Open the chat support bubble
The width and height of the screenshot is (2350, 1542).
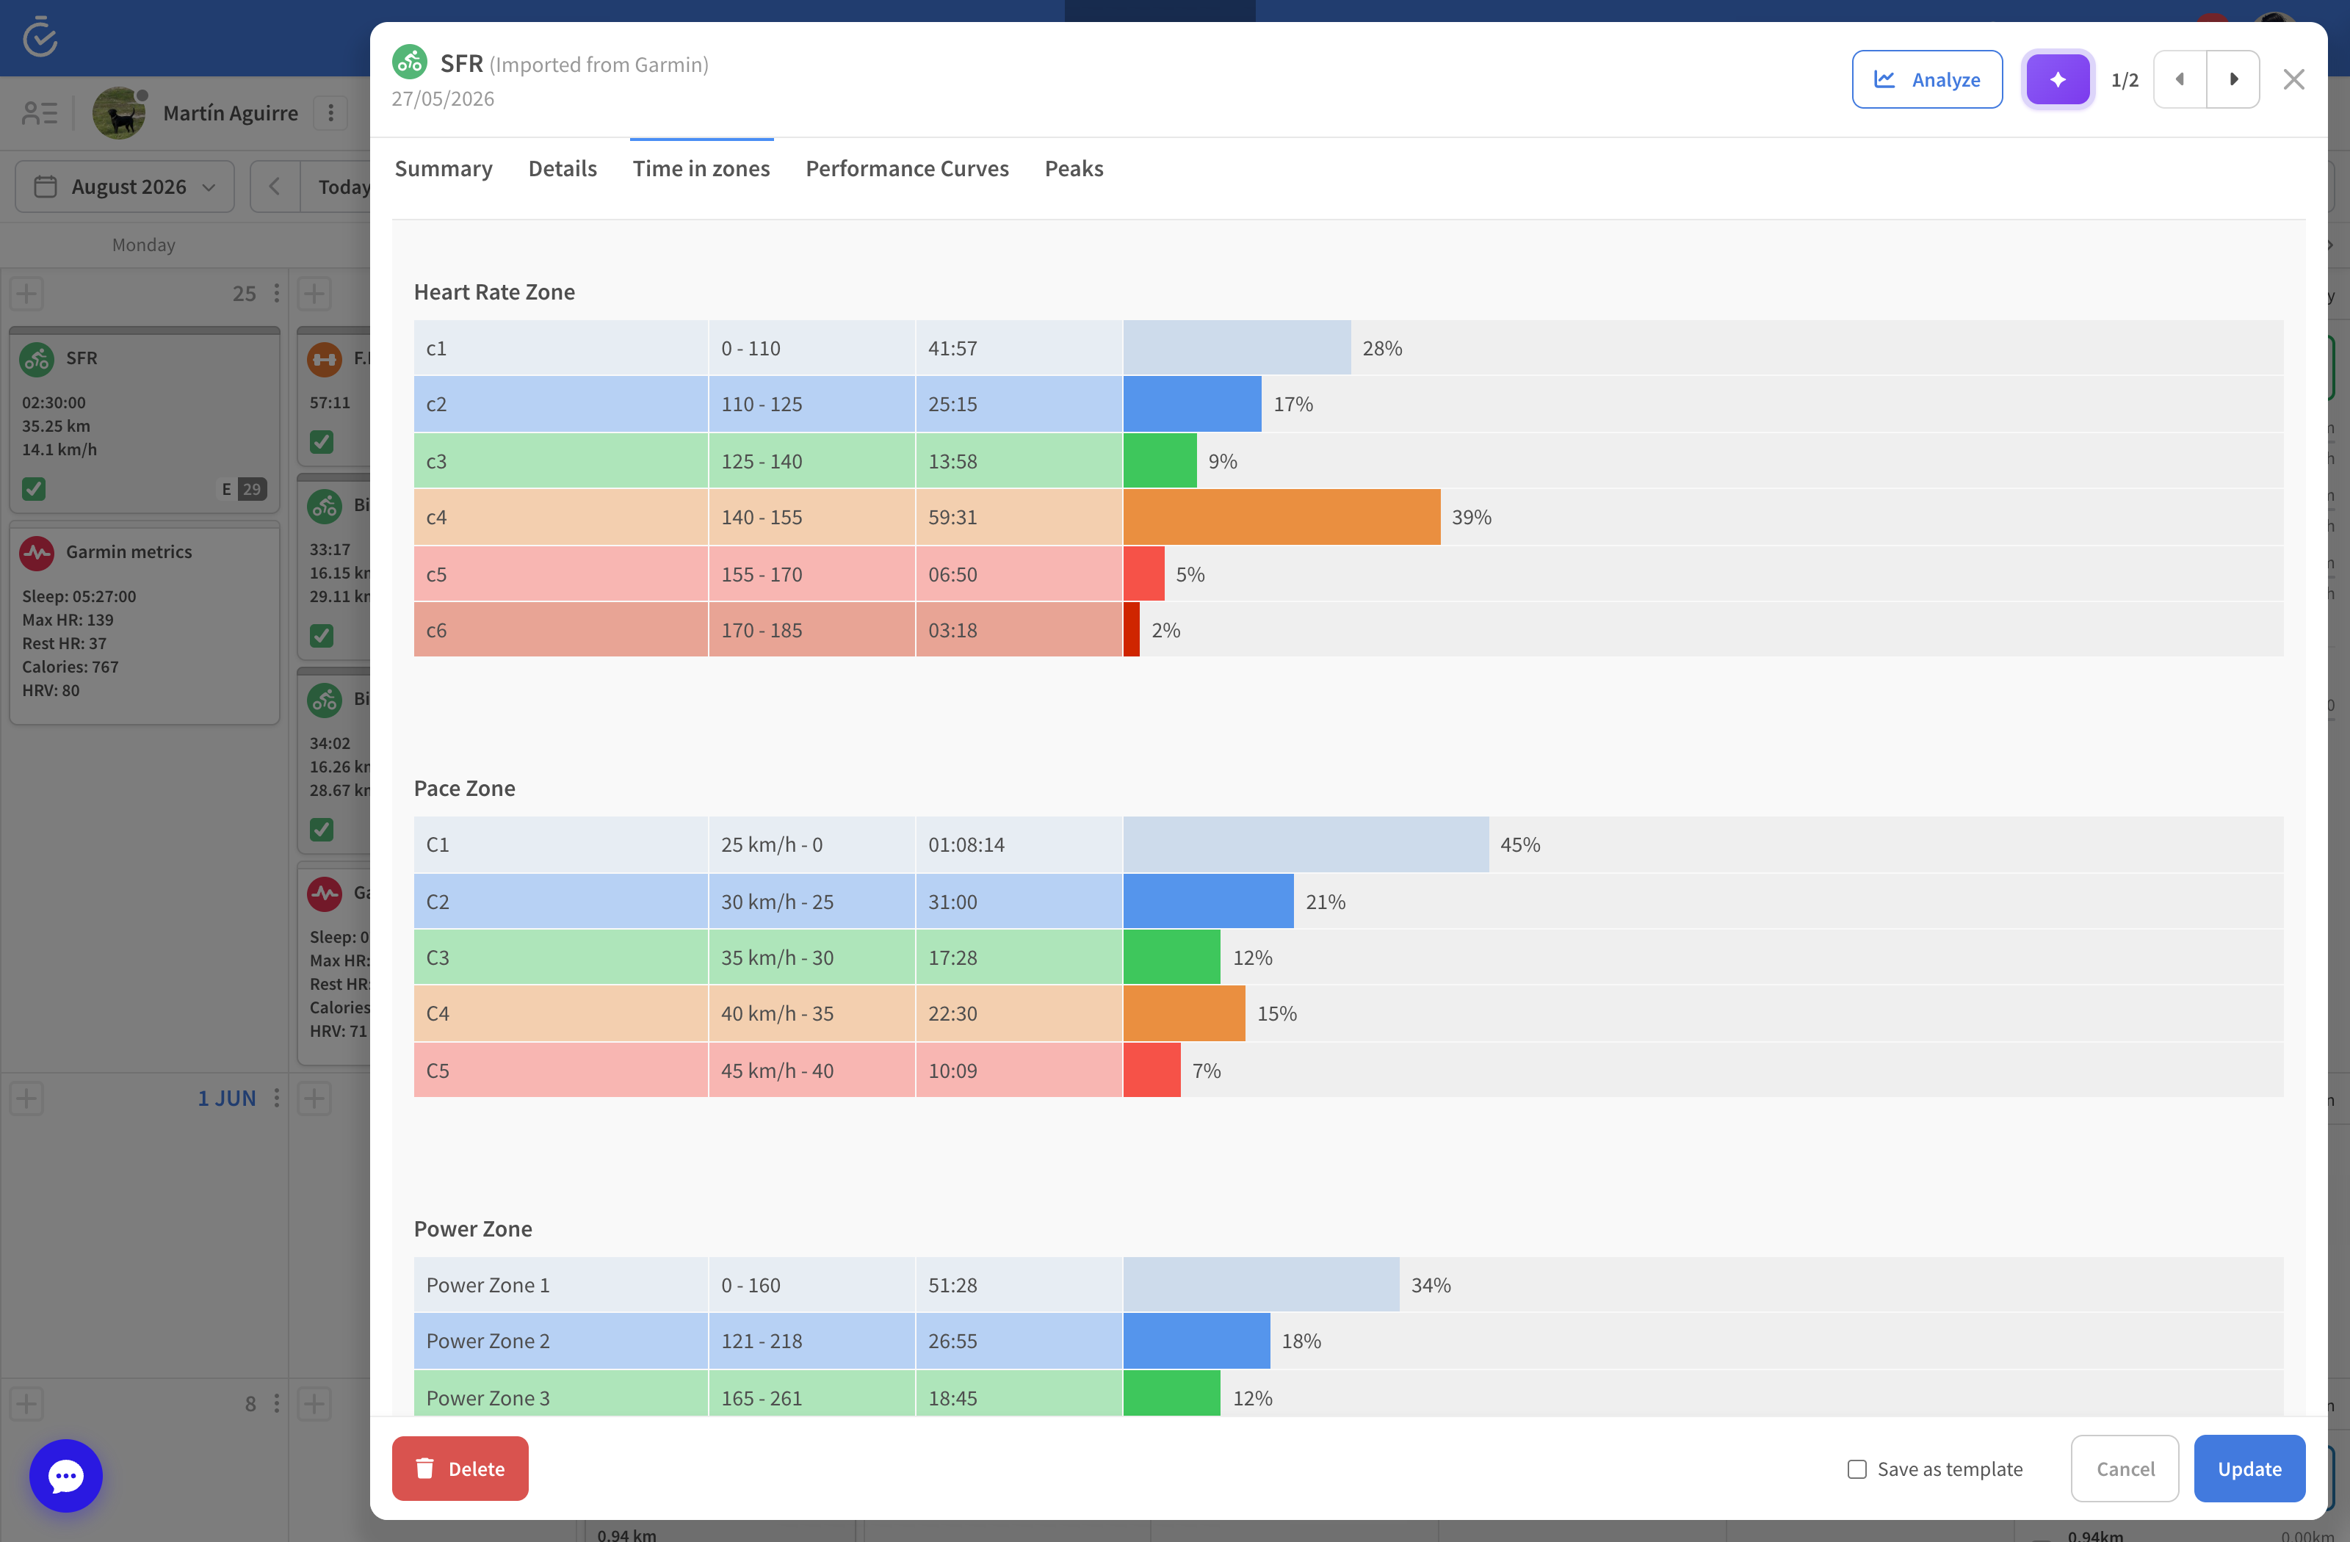point(66,1476)
